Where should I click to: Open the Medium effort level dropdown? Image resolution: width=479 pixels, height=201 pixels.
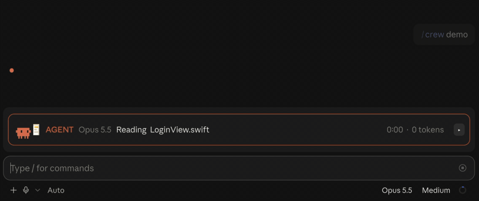click(436, 190)
